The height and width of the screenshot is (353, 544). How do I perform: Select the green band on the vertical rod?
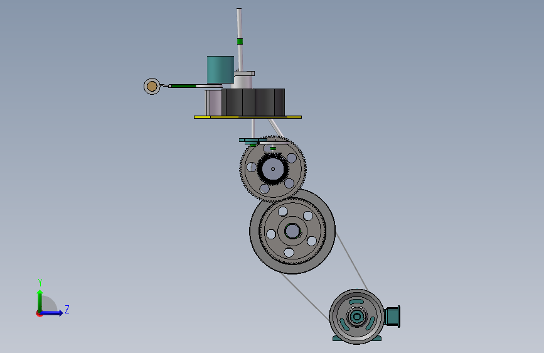tap(240, 41)
